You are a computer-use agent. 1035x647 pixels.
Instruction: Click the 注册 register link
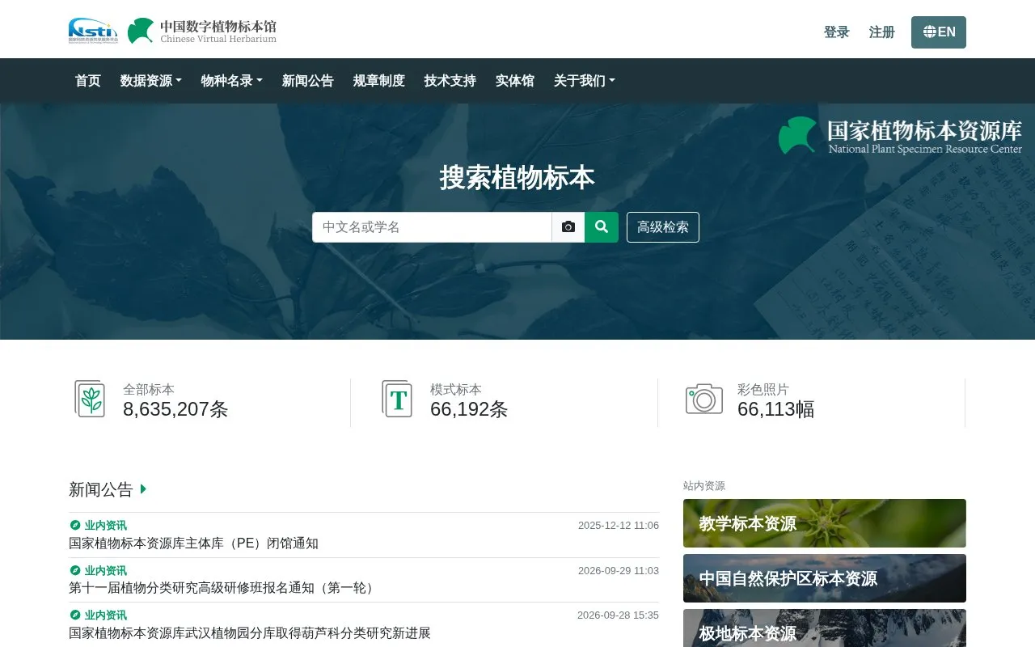click(x=882, y=32)
